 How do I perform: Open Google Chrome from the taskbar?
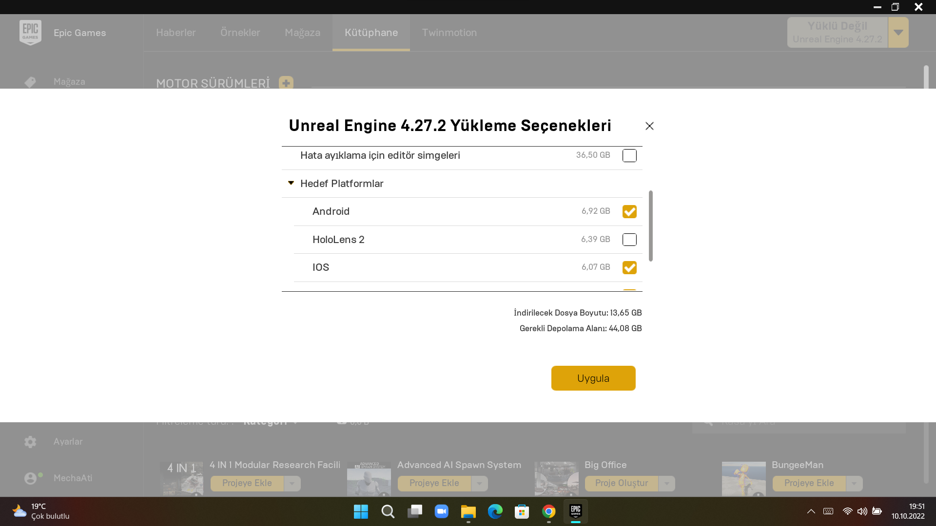point(548,511)
